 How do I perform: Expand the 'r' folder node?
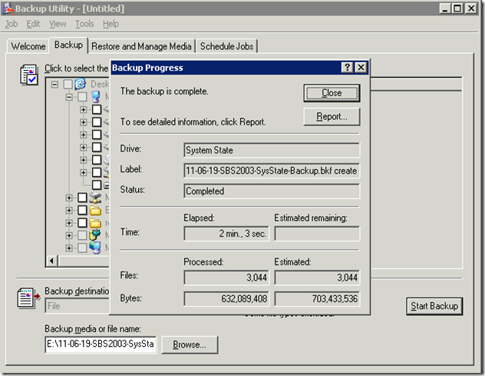pos(69,223)
